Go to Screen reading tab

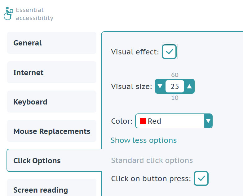[52, 187]
